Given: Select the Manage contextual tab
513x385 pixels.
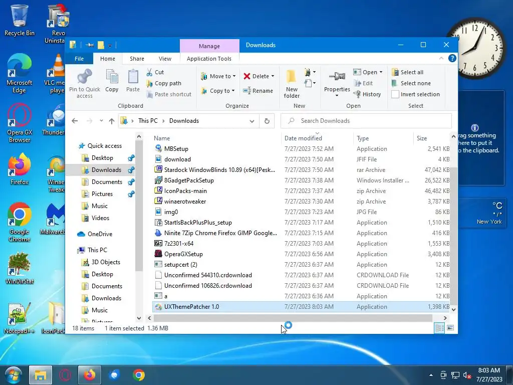Looking at the screenshot, I should 209,46.
